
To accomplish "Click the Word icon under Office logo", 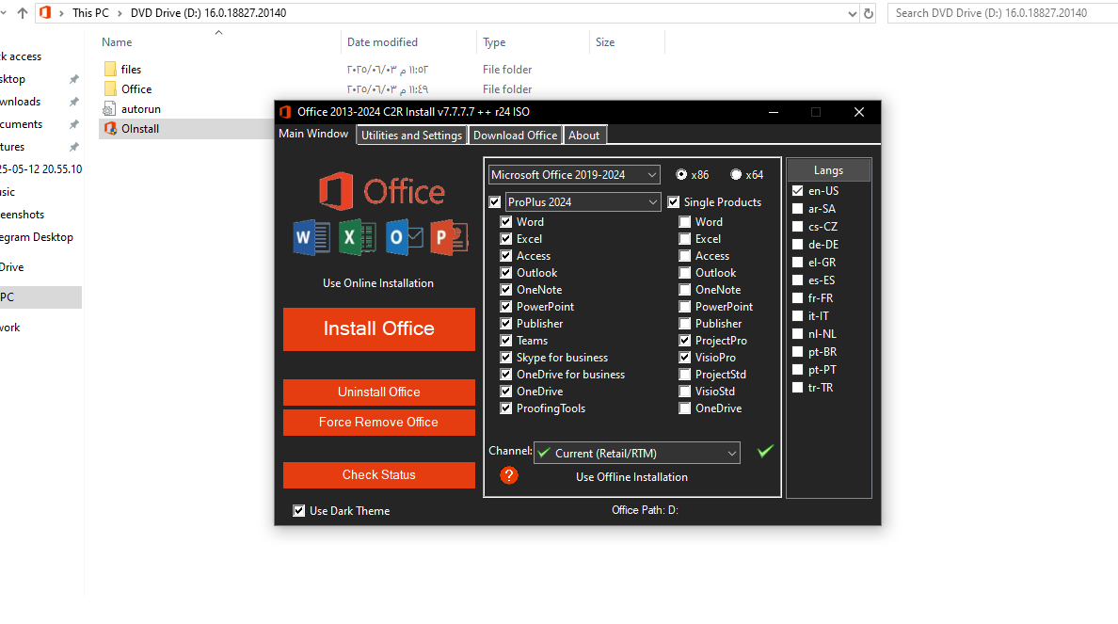I will [311, 237].
